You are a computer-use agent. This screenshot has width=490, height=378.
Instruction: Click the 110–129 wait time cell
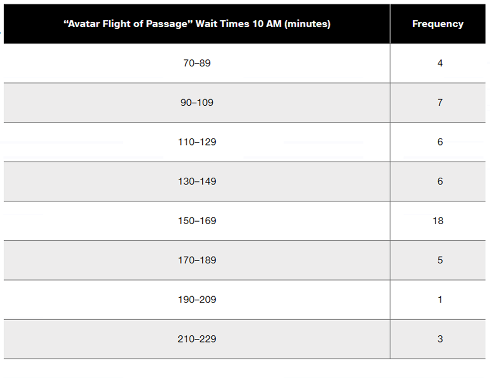pos(197,142)
